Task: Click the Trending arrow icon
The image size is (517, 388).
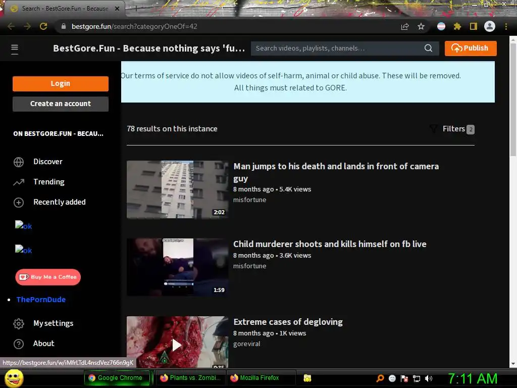Action: coord(19,182)
